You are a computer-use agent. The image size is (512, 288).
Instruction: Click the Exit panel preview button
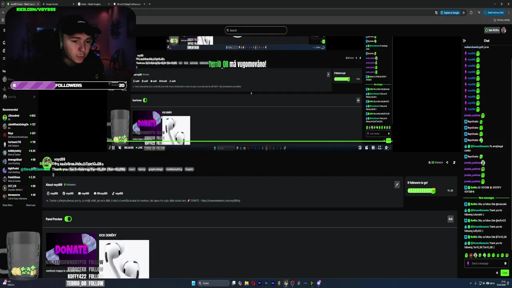coord(450,219)
